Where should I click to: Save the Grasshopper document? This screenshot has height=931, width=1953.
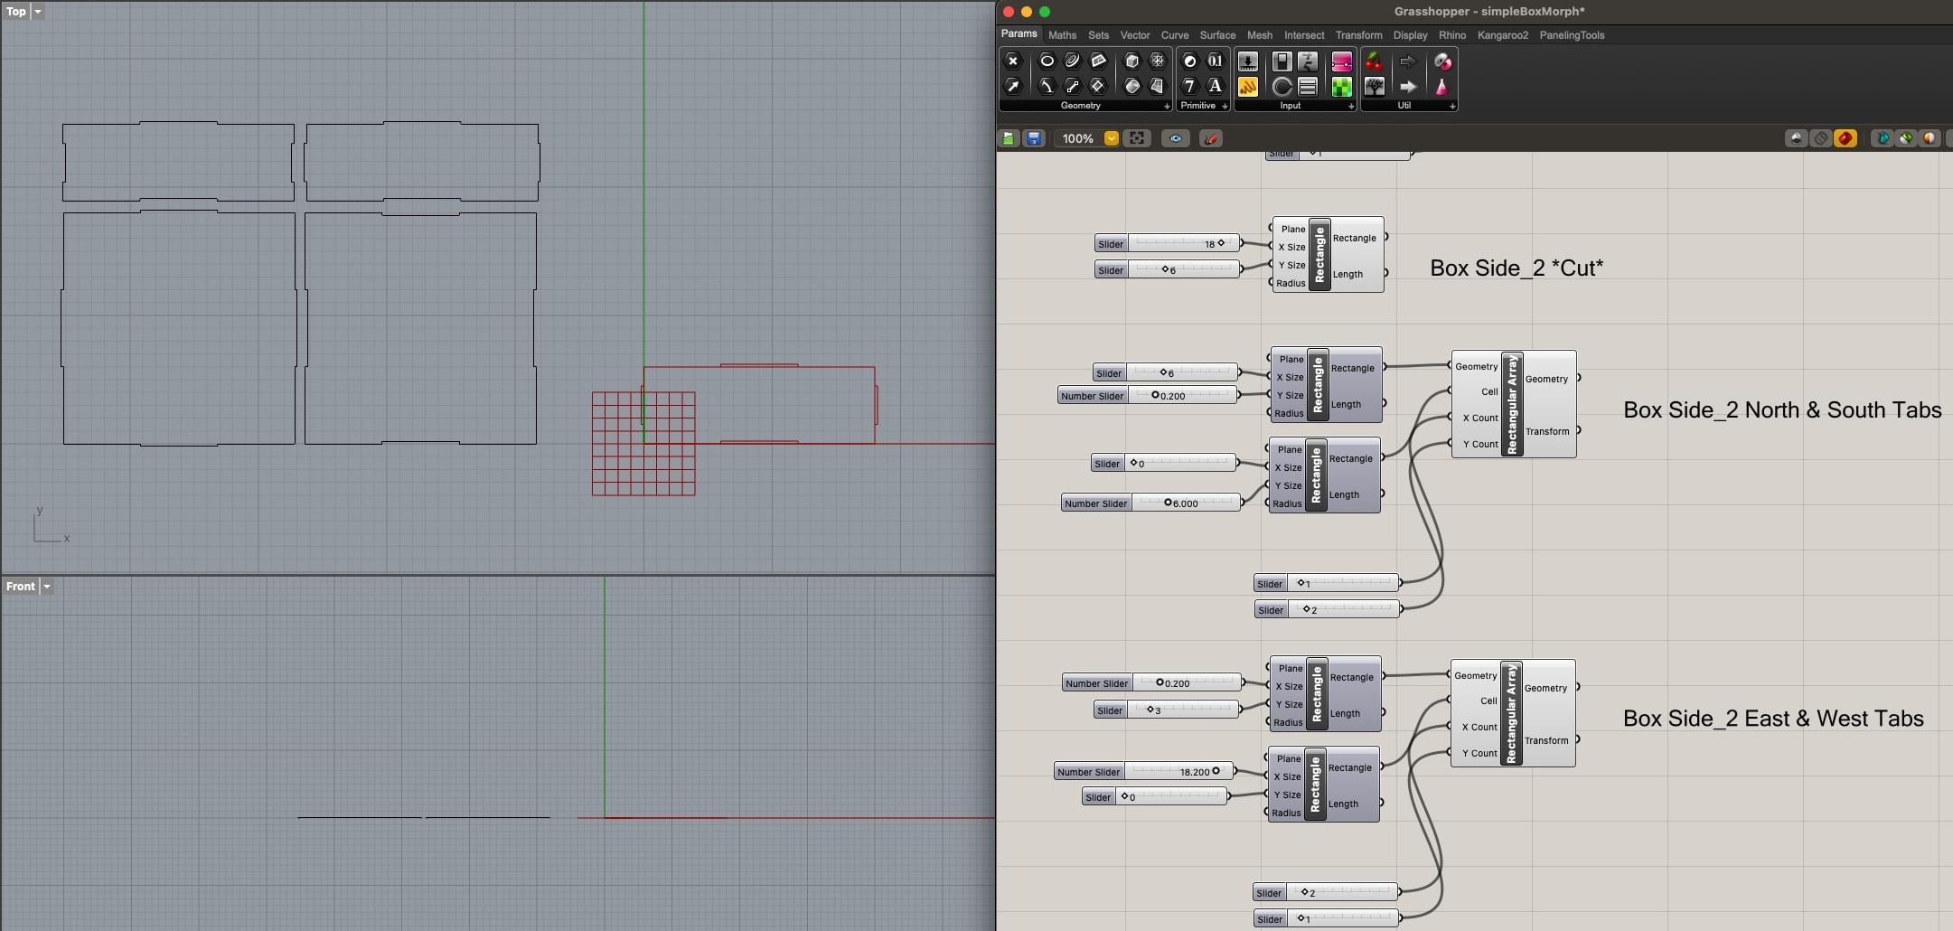1034,138
